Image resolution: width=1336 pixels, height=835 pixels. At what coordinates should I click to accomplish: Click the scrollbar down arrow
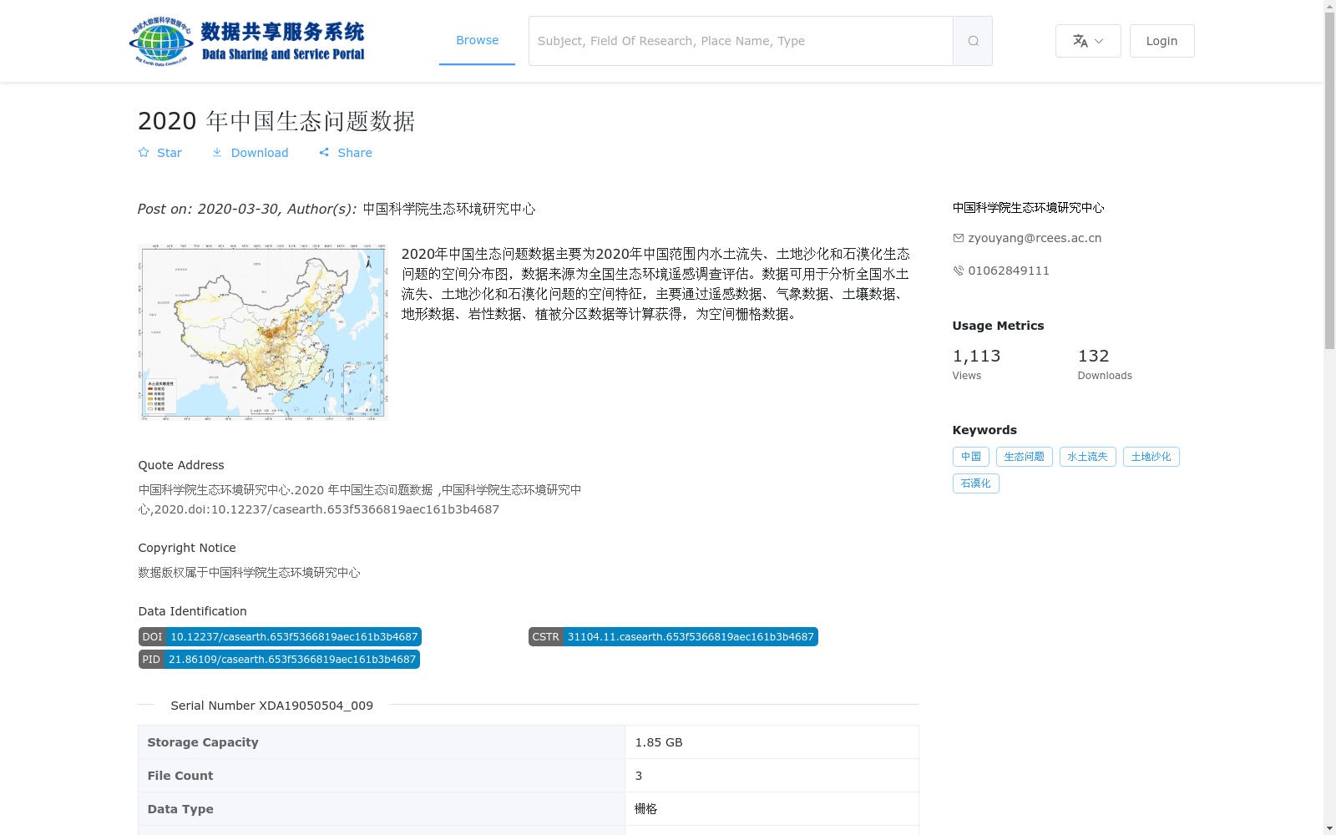pos(1329,828)
